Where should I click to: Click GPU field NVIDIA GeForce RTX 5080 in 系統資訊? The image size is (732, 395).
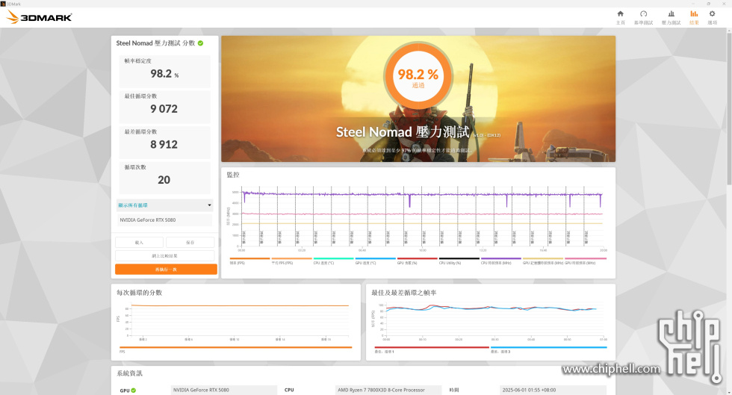224,390
